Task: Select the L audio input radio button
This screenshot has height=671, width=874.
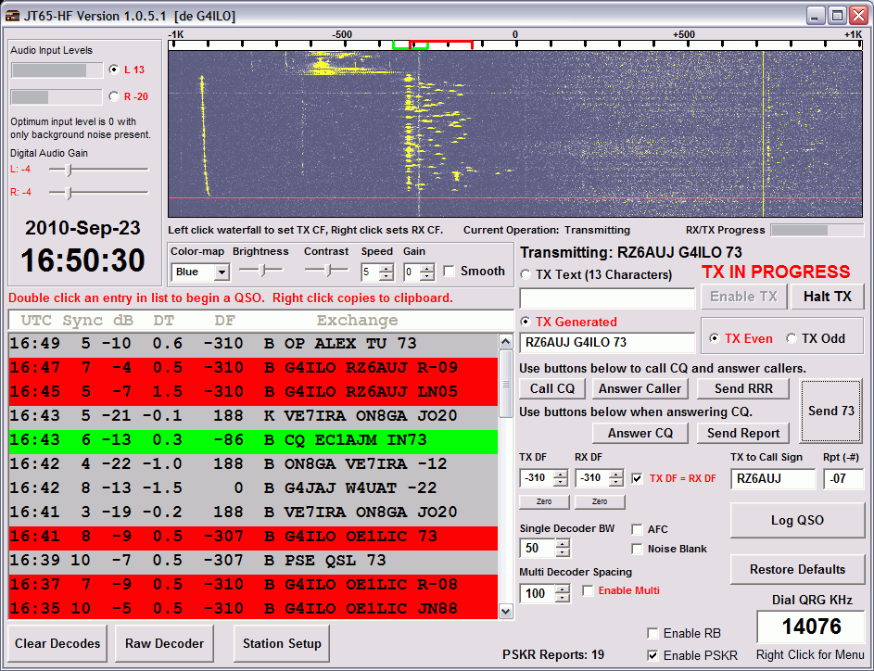Action: click(x=114, y=70)
